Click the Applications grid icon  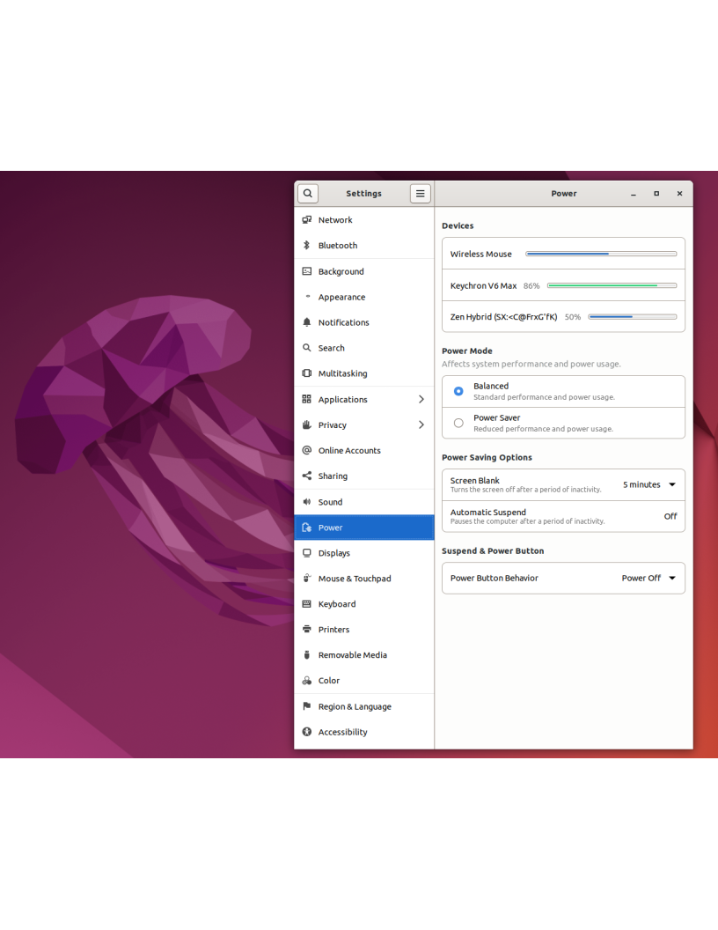[x=307, y=399]
